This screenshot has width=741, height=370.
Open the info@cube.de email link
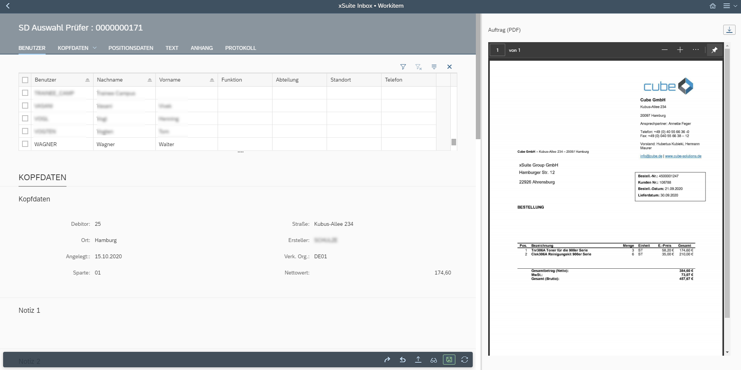(651, 156)
